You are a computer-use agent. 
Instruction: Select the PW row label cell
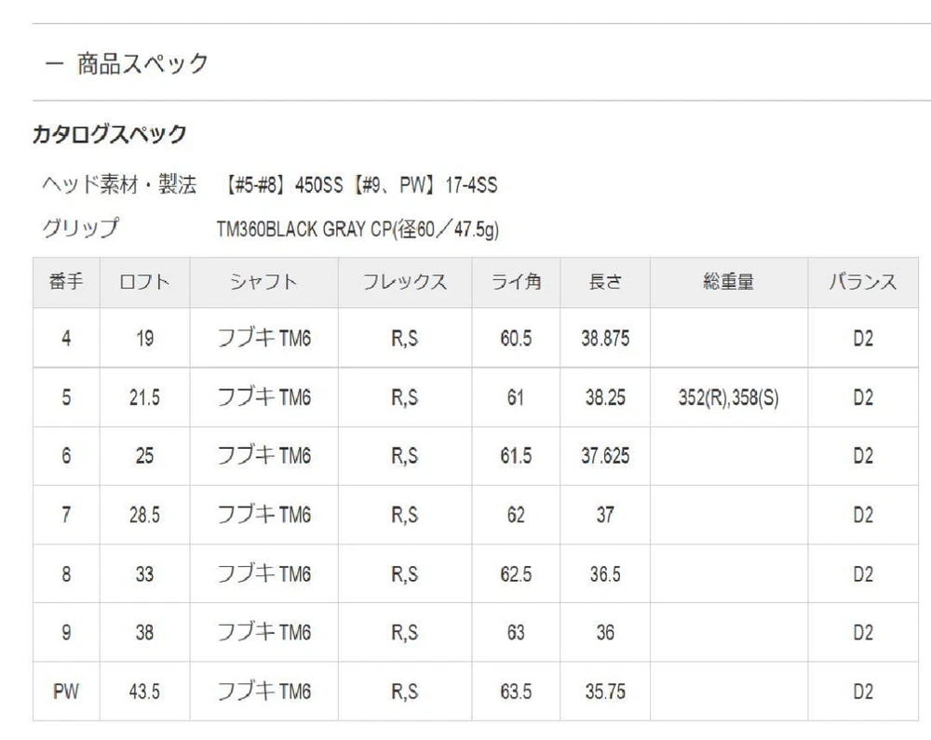pos(65,692)
